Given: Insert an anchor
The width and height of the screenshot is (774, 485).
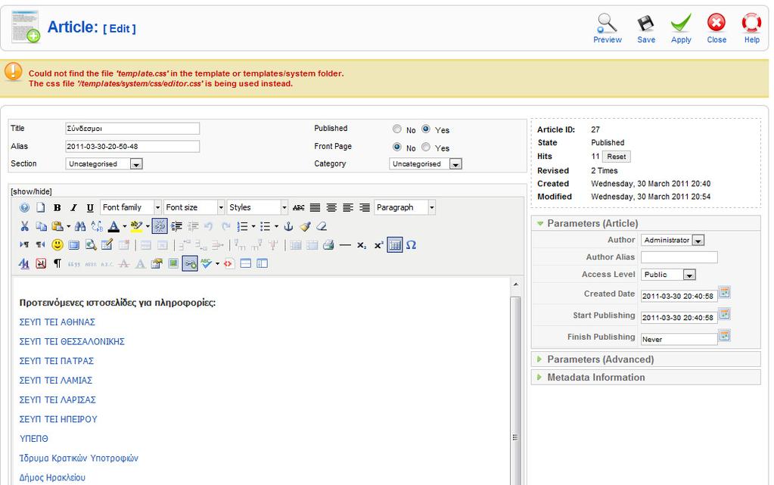Looking at the screenshot, I should [x=288, y=226].
